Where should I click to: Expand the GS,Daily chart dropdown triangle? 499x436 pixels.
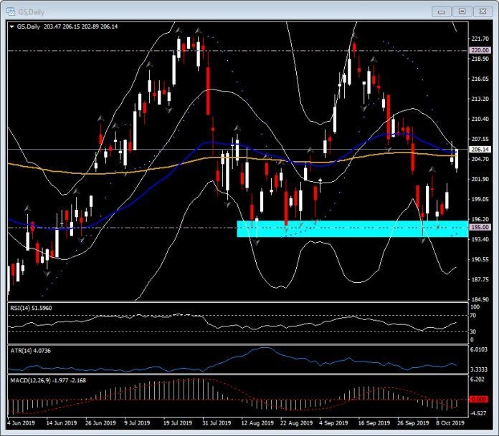point(12,26)
